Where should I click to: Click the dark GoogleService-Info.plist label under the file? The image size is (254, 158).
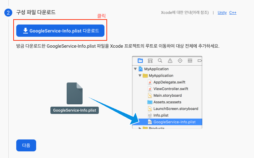click(x=75, y=110)
